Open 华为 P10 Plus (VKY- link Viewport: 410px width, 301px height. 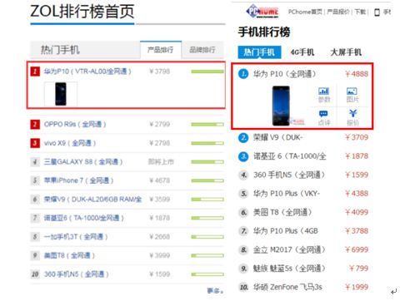[287, 194]
